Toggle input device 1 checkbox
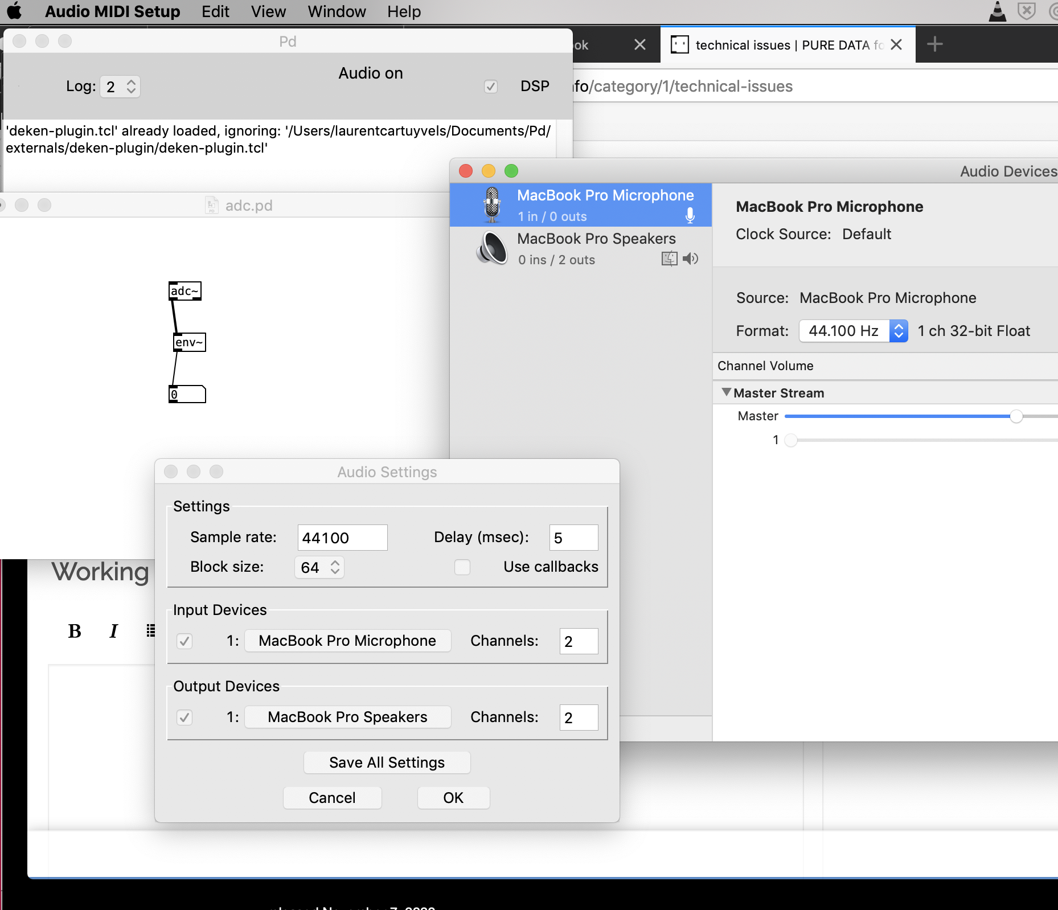Image resolution: width=1058 pixels, height=910 pixels. 184,641
